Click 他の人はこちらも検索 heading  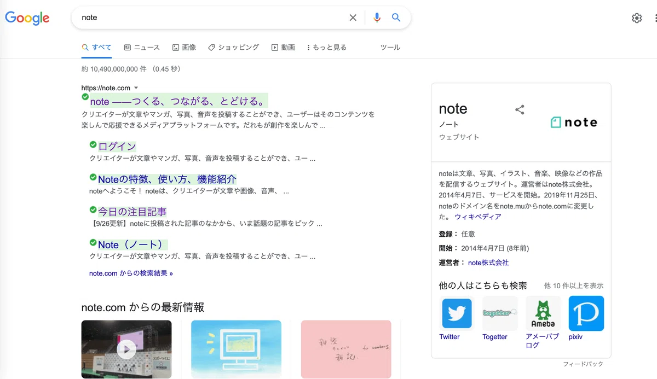[x=483, y=285]
